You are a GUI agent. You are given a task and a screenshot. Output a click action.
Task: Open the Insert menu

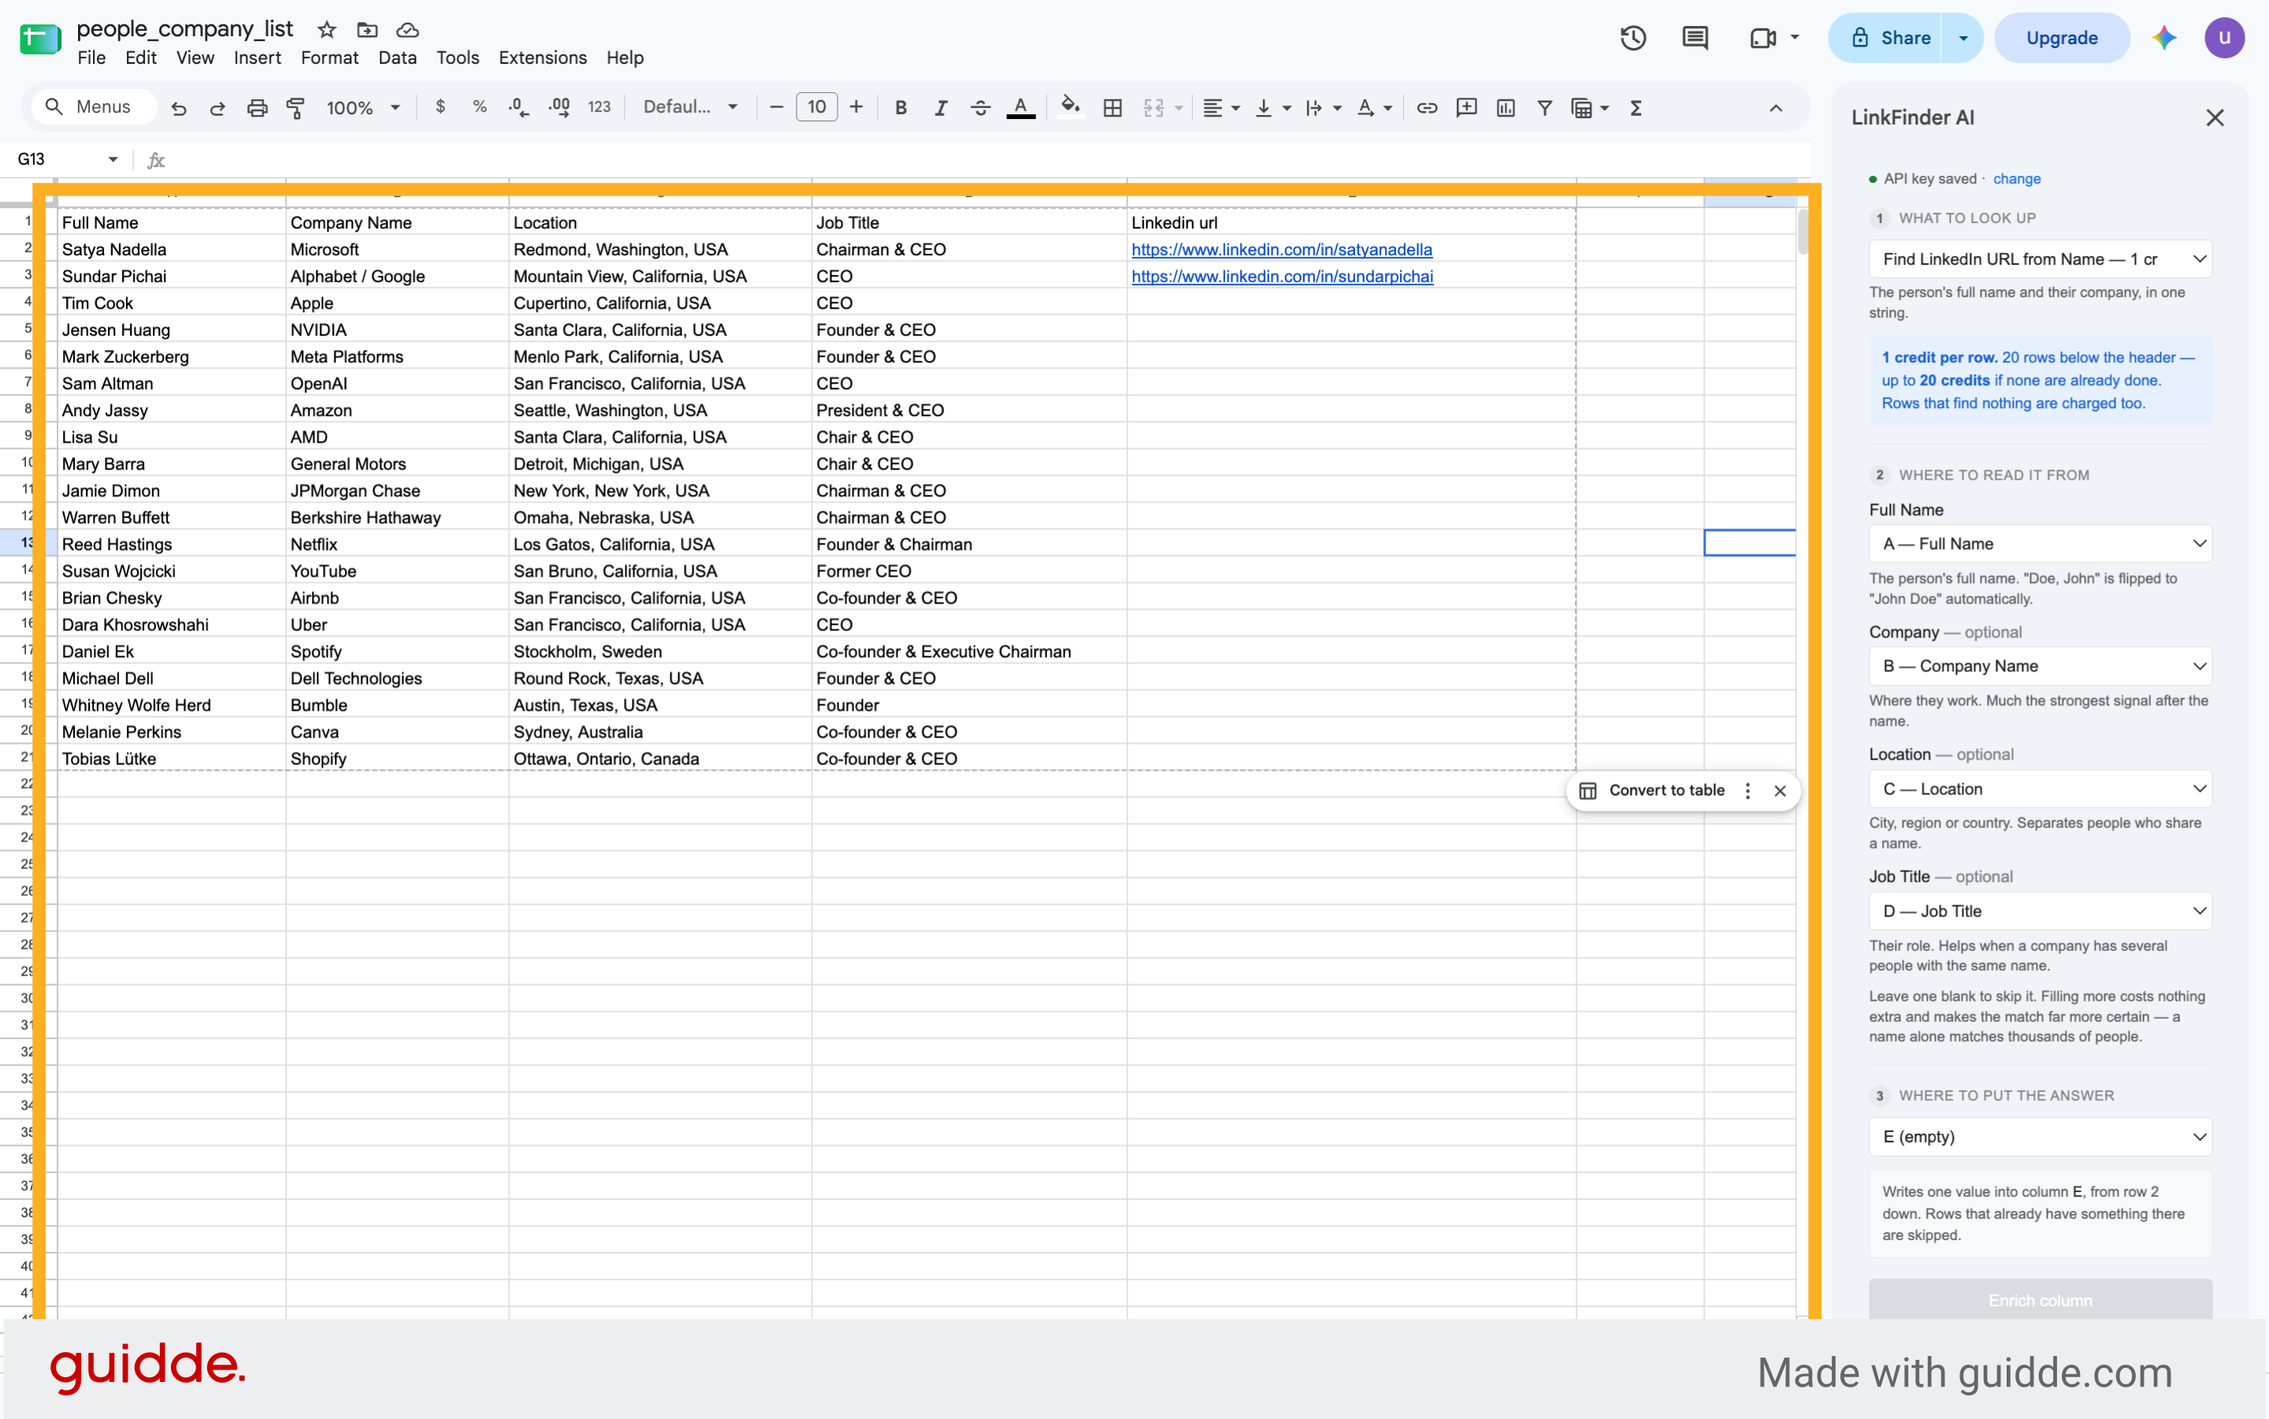coord(257,58)
